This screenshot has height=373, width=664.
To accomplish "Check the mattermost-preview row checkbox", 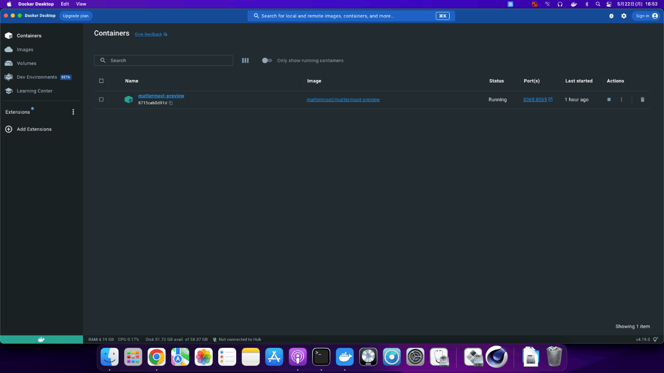I will pos(101,100).
